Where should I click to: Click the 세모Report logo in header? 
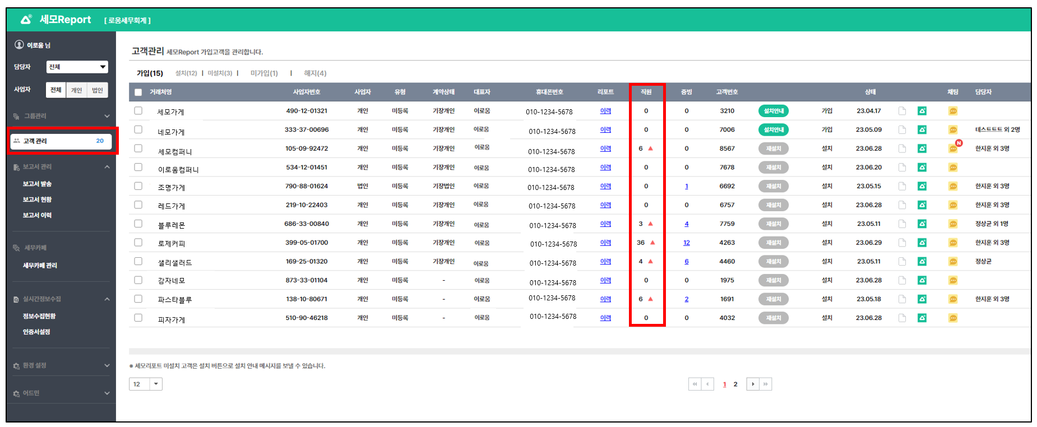(x=56, y=20)
